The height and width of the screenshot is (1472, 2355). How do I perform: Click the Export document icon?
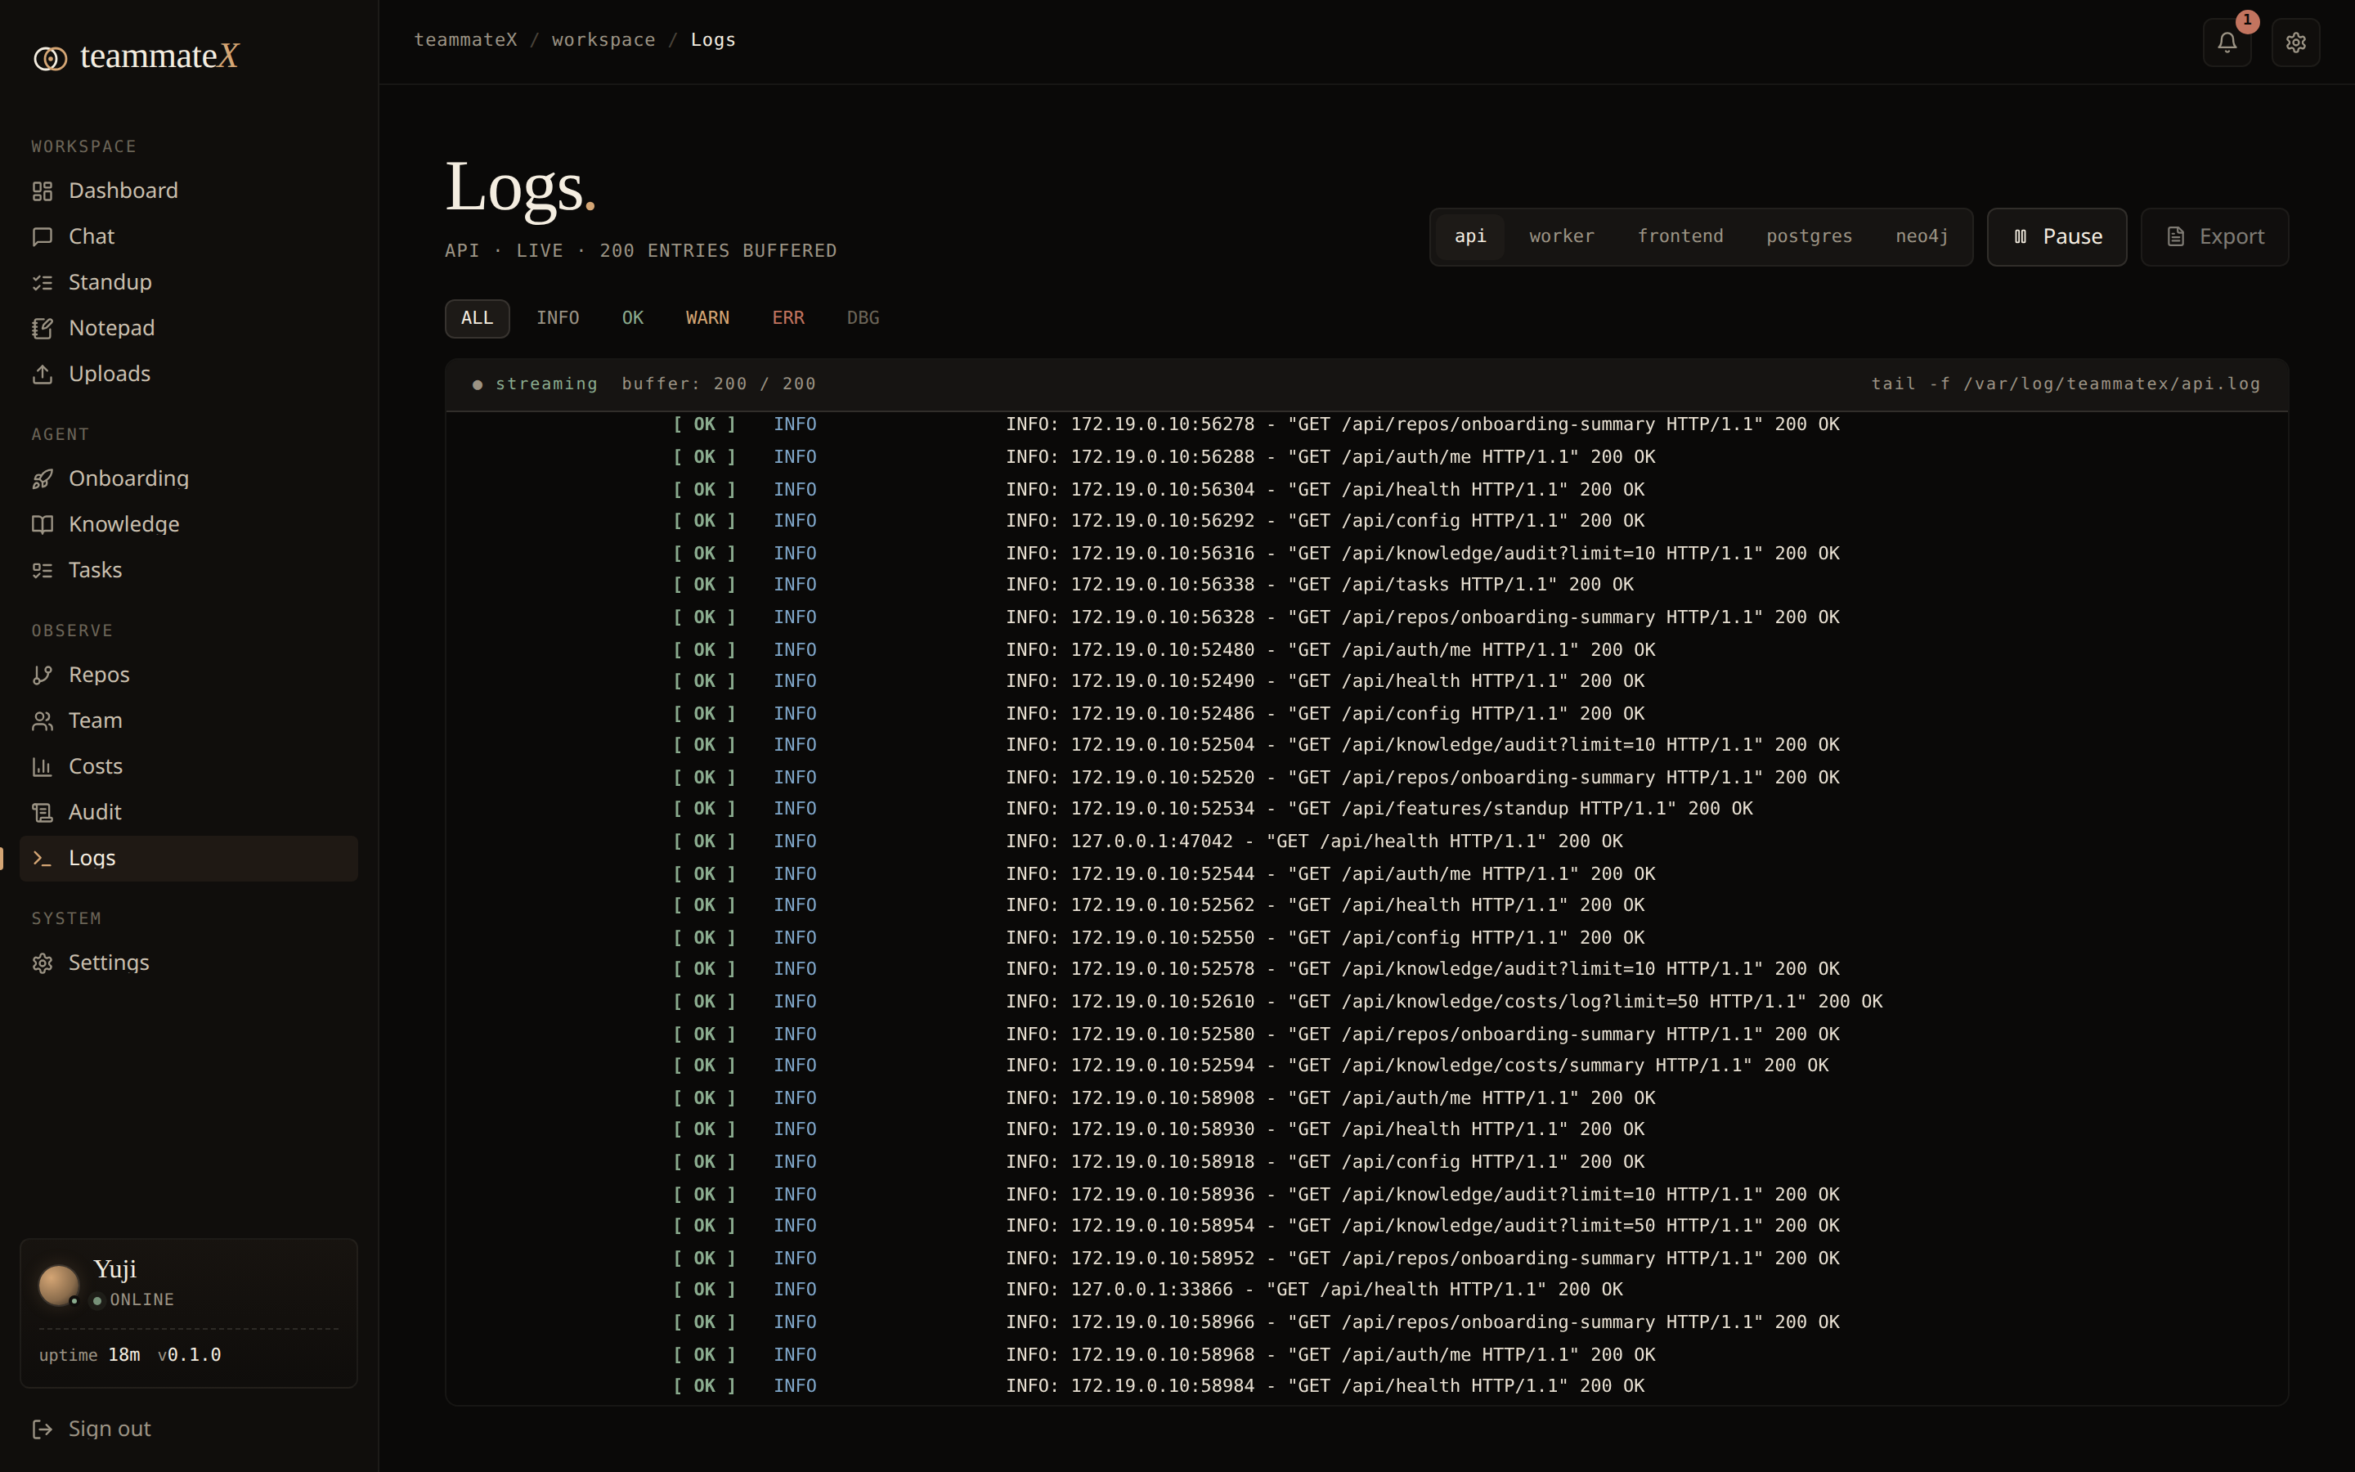click(x=2176, y=236)
